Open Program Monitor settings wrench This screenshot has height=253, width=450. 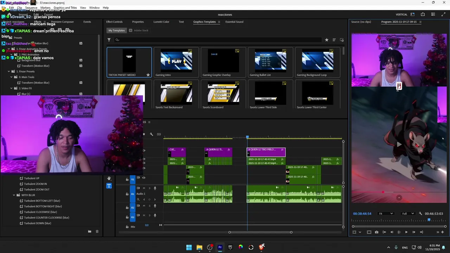[420, 214]
